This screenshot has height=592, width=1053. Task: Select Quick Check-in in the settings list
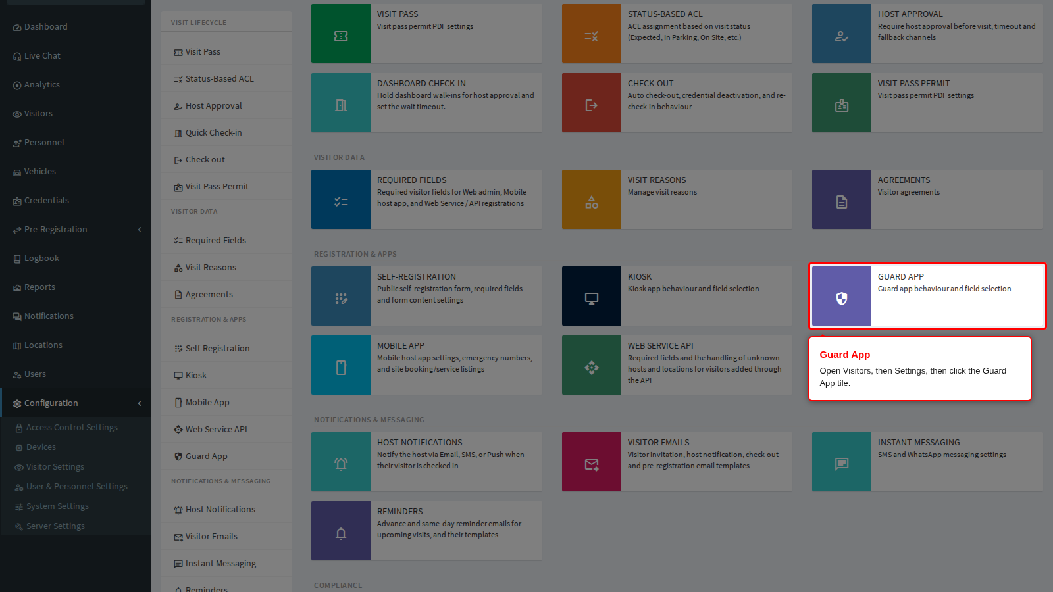coord(226,133)
